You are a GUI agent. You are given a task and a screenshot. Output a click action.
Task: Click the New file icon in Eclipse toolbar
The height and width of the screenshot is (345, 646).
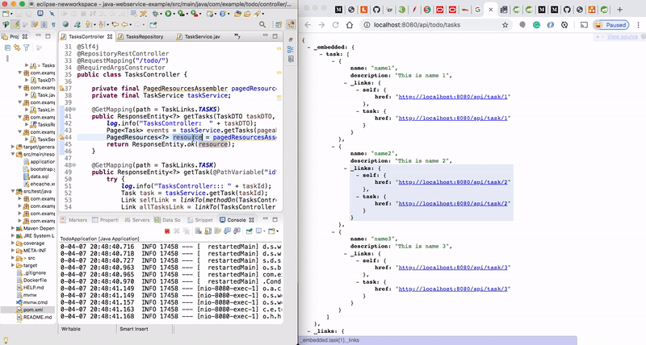point(5,14)
